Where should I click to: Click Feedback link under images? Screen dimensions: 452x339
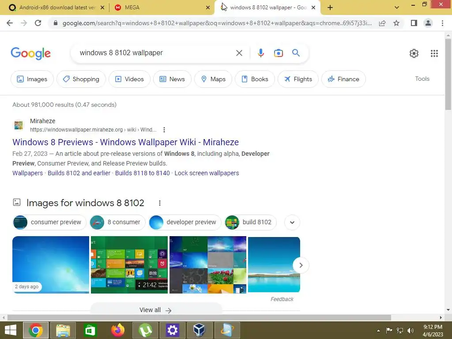tap(282, 299)
